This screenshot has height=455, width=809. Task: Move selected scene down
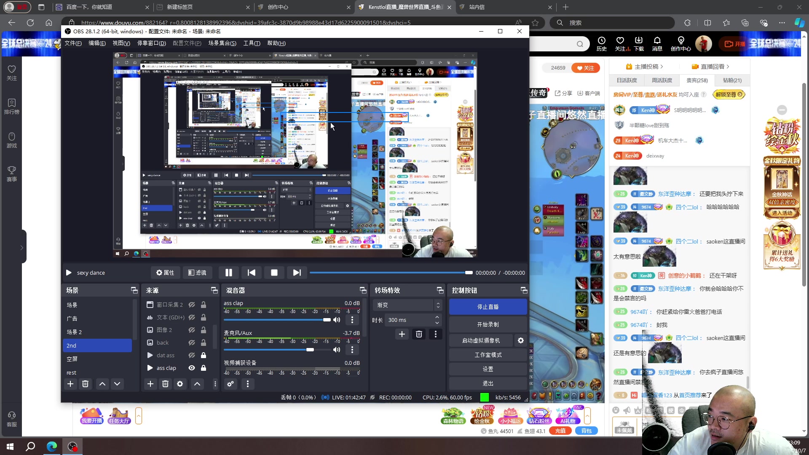(117, 384)
